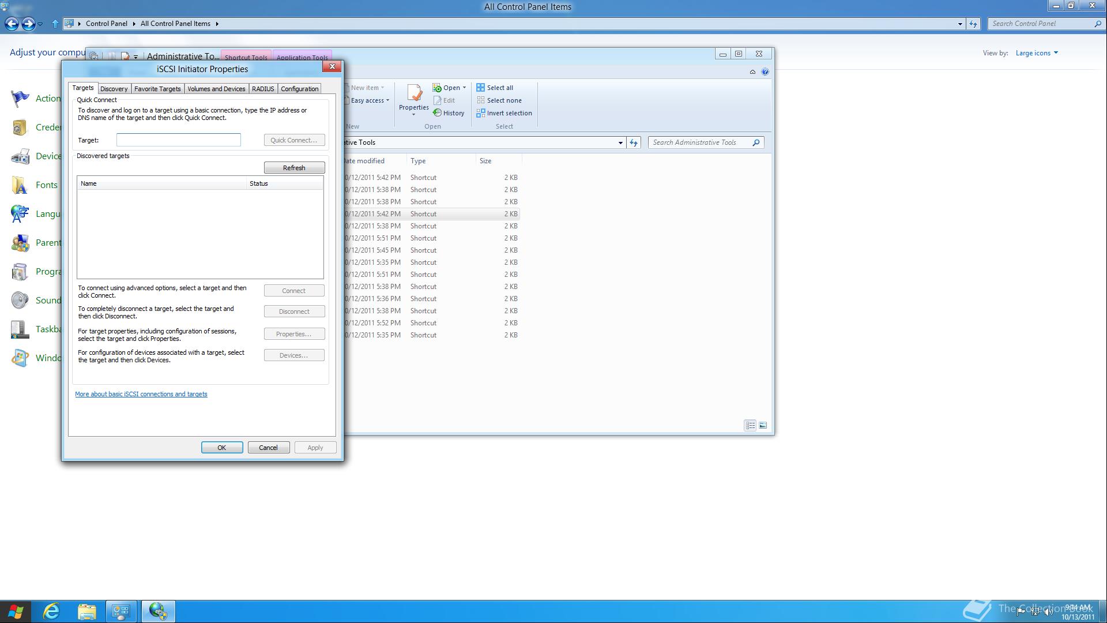Switch to the Configuration tab
Viewport: 1107px width, 623px height.
point(299,89)
